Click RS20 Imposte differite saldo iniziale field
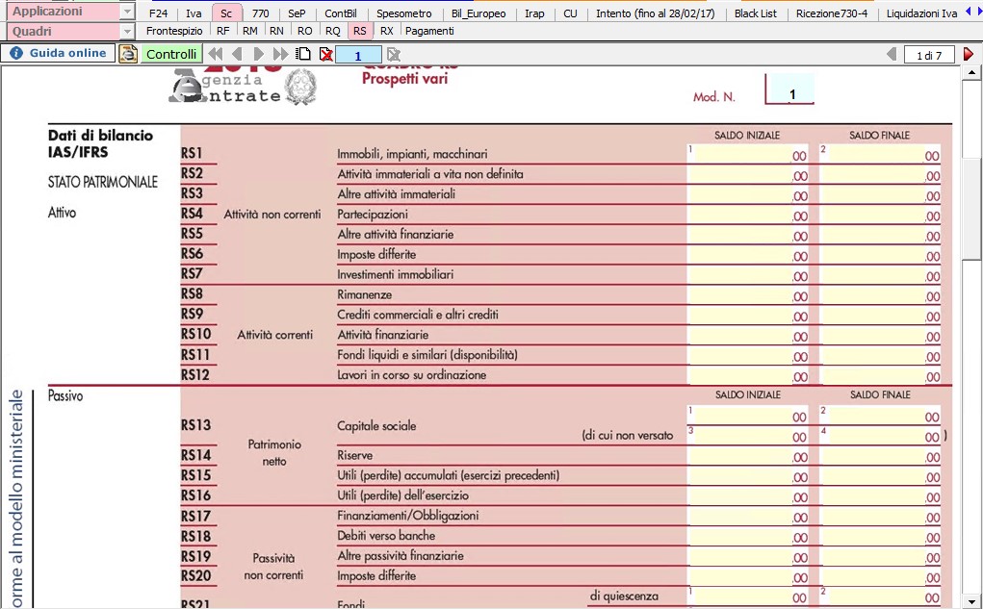Image resolution: width=983 pixels, height=609 pixels. point(748,576)
